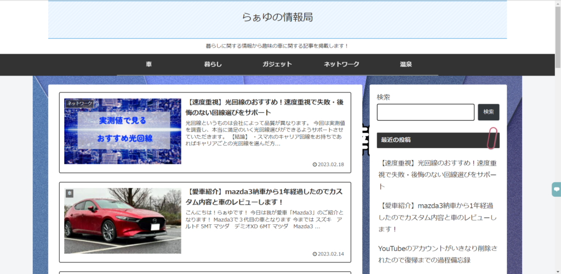Open the teal chat bubble widget
The height and width of the screenshot is (274, 561).
pos(556,190)
